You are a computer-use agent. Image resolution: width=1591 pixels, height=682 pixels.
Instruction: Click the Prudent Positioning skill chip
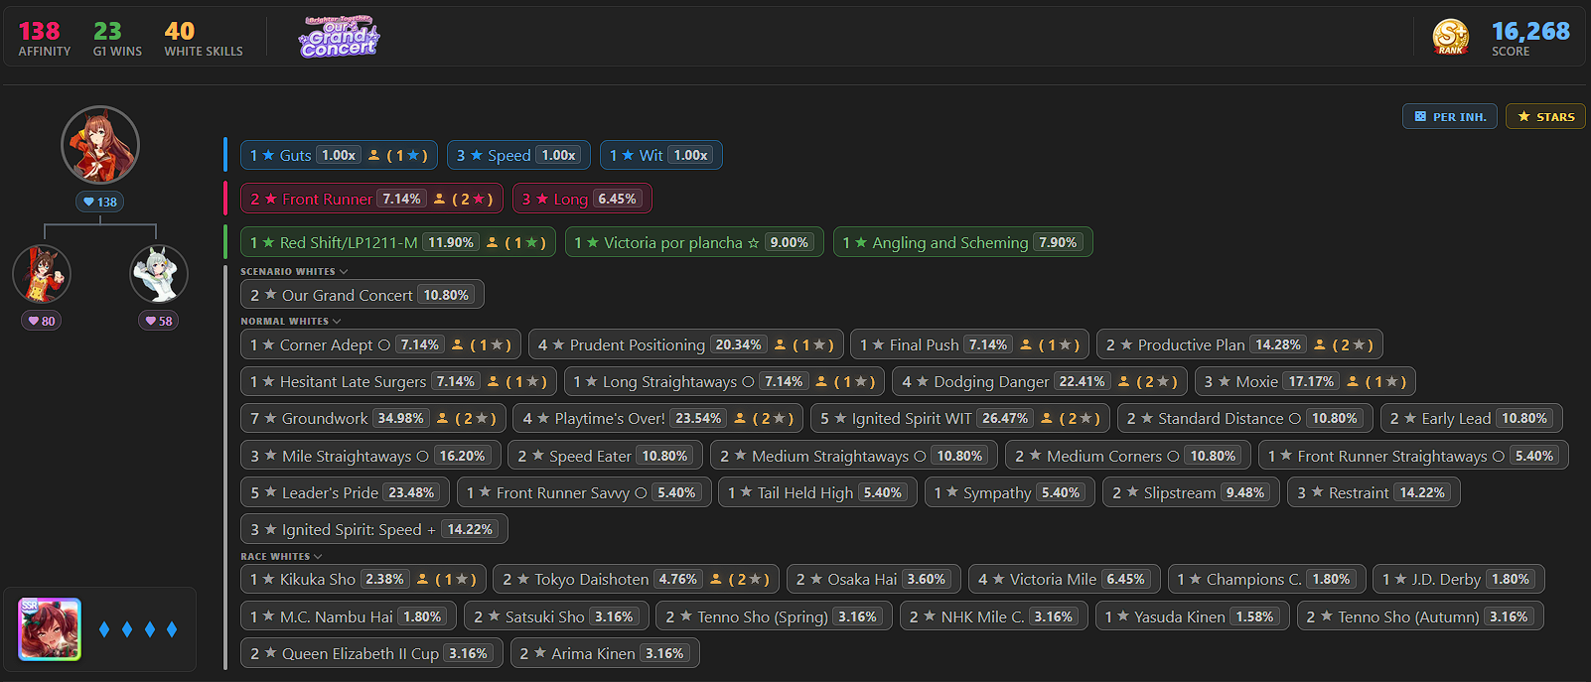pos(686,344)
